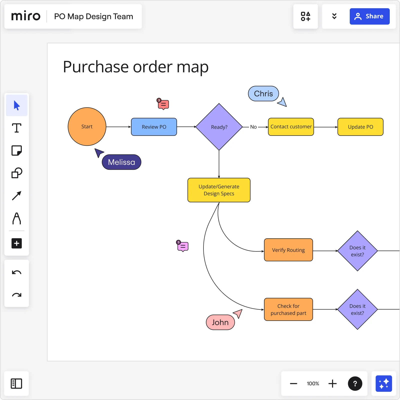Select the connection line tool
400x400 pixels.
pos(16,195)
